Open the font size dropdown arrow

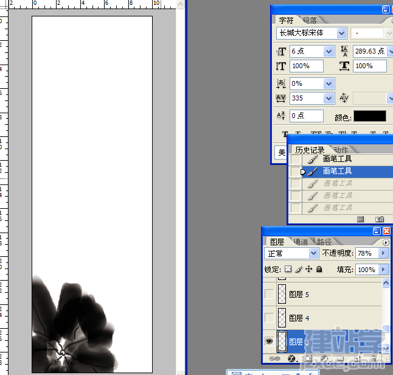tap(329, 52)
